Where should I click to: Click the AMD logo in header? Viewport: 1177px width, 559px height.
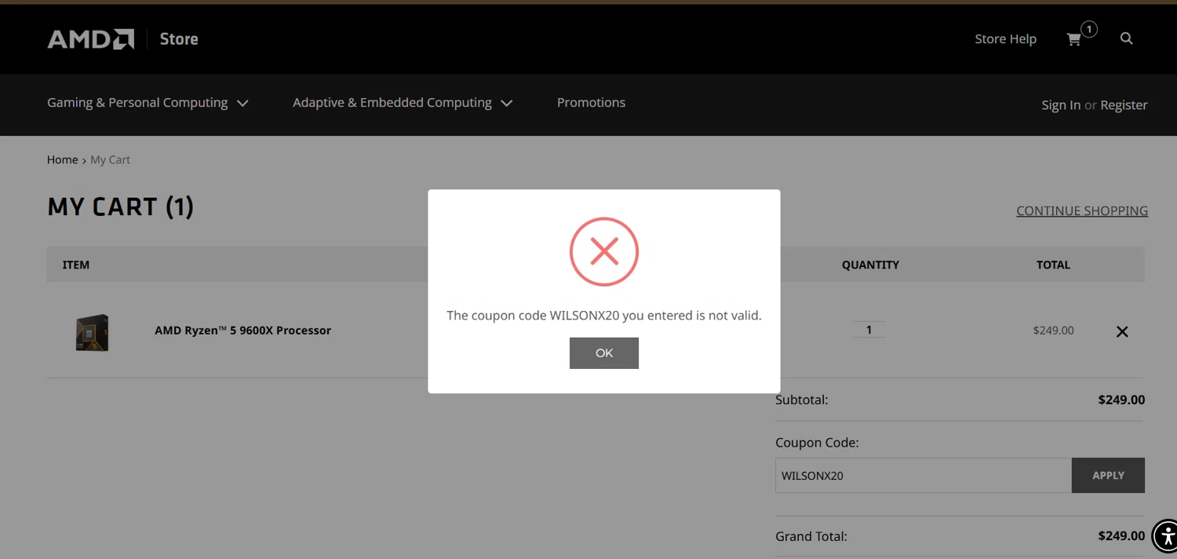pos(91,39)
